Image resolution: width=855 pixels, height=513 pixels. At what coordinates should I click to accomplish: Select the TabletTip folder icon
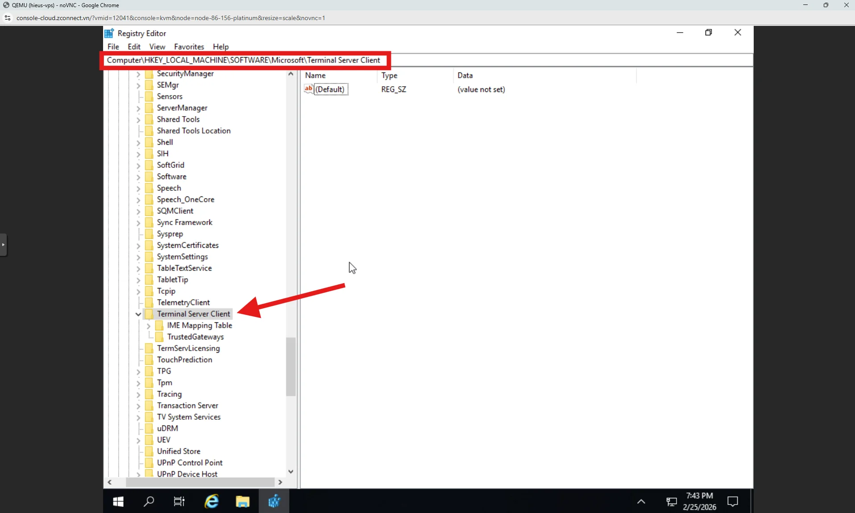tap(149, 279)
